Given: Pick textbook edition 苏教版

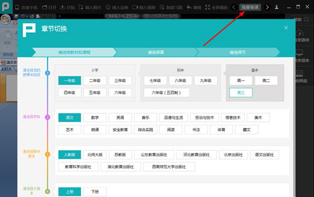Looking at the screenshot, I should [120, 154].
